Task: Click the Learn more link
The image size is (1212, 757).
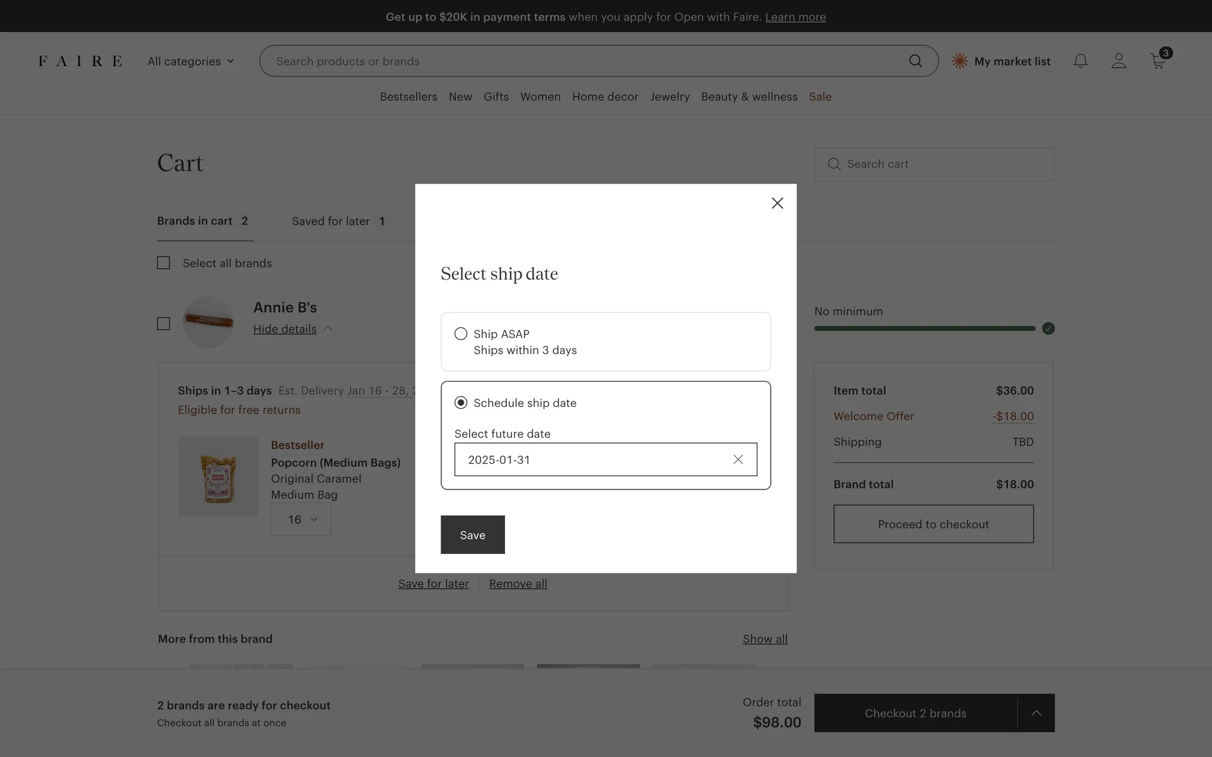Action: pyautogui.click(x=795, y=17)
